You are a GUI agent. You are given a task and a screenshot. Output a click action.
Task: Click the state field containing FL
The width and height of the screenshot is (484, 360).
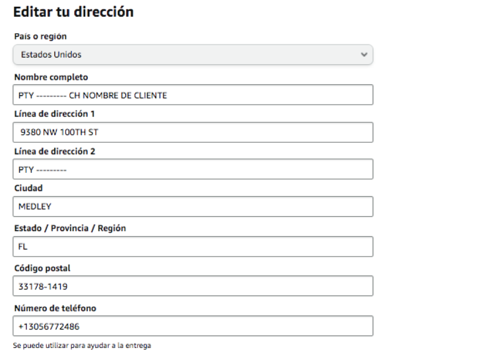click(193, 246)
